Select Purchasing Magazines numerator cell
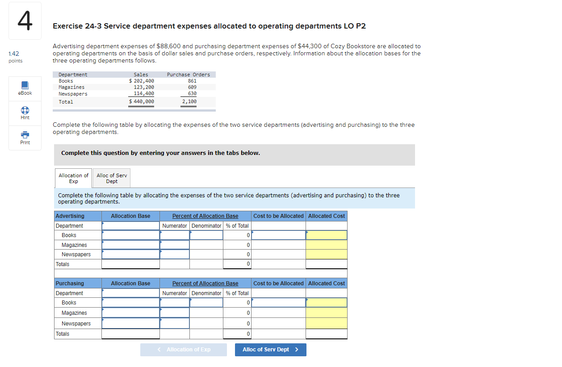The image size is (562, 367). point(175,313)
